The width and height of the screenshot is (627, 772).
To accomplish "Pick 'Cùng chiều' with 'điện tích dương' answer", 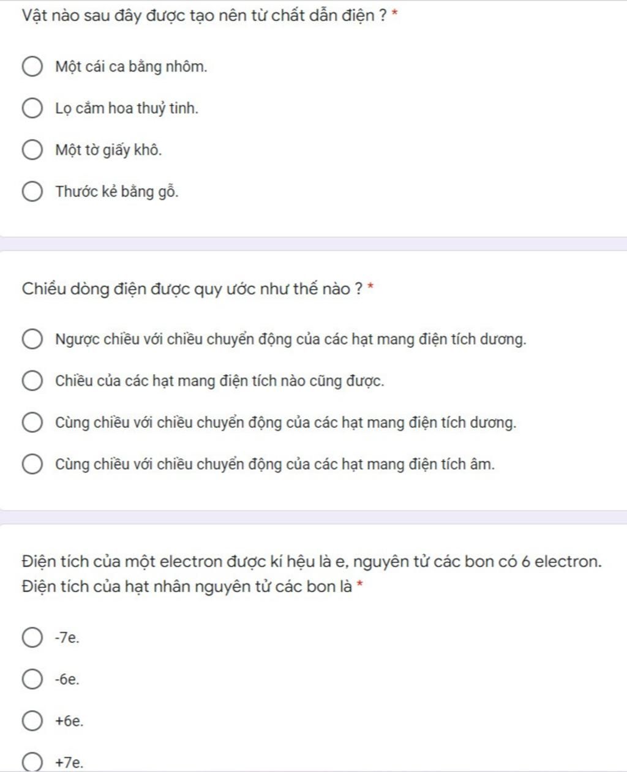I will pyautogui.click(x=32, y=422).
